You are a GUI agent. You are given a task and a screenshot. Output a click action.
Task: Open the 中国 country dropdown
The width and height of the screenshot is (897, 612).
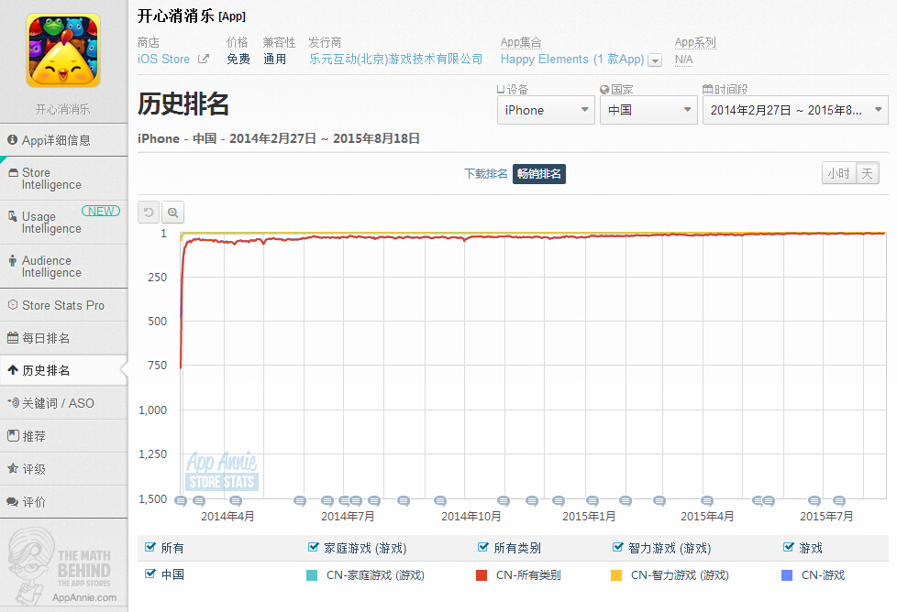[648, 110]
